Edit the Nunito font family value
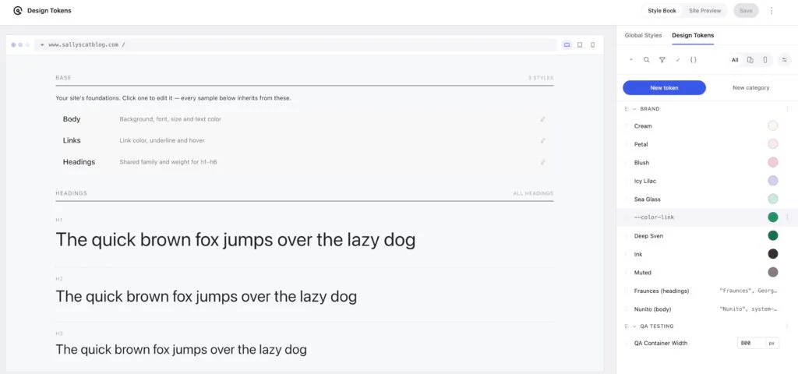Image resolution: width=798 pixels, height=374 pixels. pos(748,309)
